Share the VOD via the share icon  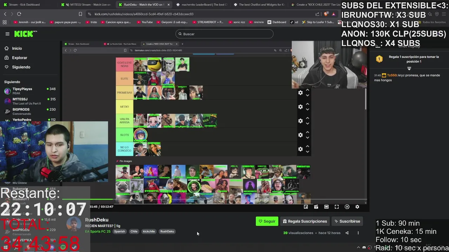(347, 233)
